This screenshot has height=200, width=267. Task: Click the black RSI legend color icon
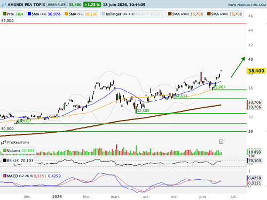click(x=5, y=161)
